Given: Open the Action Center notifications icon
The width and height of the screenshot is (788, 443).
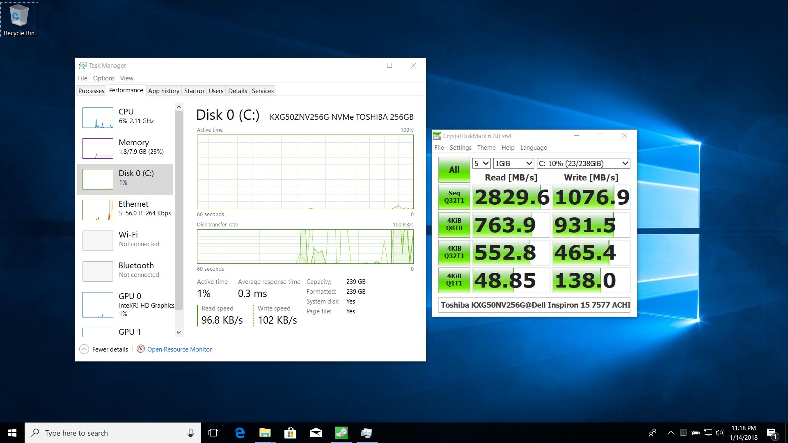Looking at the screenshot, I should 772,433.
